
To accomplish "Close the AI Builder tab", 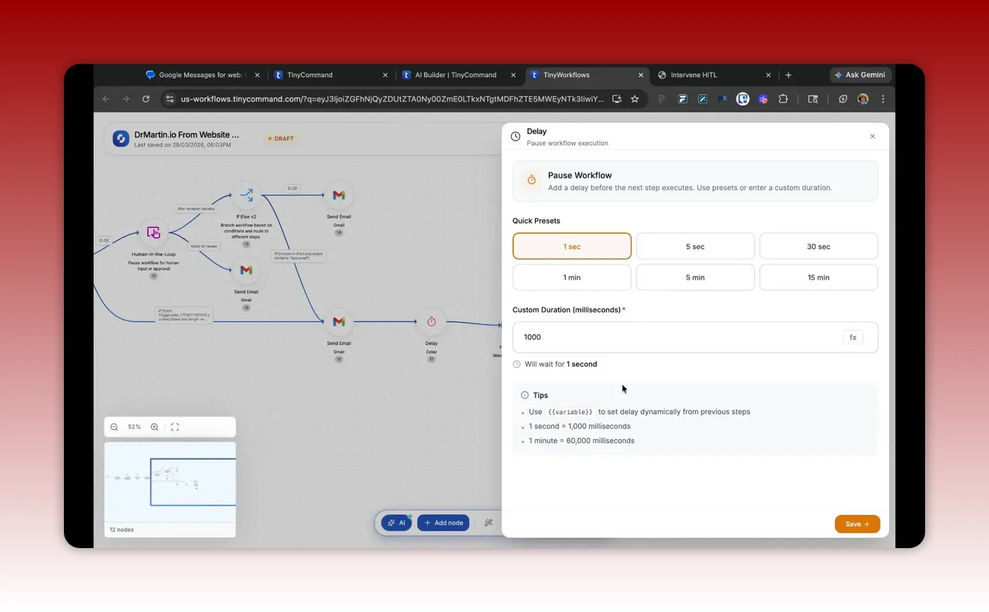I will pos(513,75).
